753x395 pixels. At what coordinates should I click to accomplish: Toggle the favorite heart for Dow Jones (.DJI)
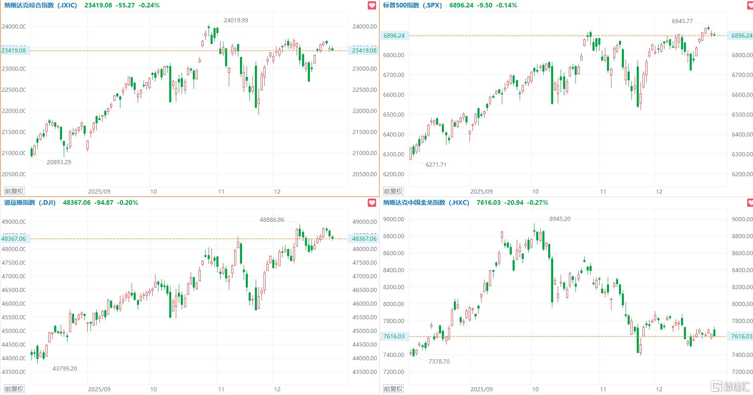pos(372,203)
